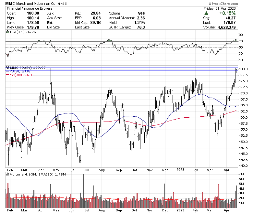Click the Volume value '4,628,379'
The height and width of the screenshot is (213, 253).
pyautogui.click(x=227, y=27)
